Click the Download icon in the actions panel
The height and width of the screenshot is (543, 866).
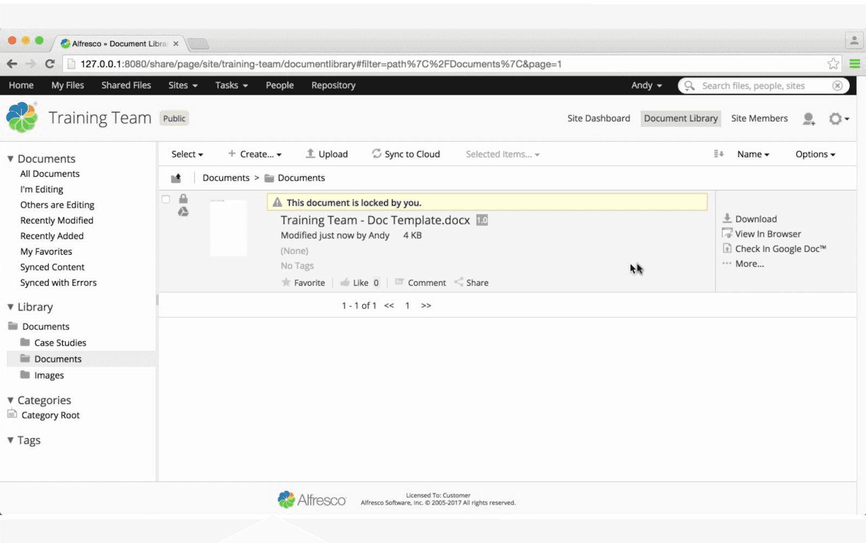[x=727, y=218]
